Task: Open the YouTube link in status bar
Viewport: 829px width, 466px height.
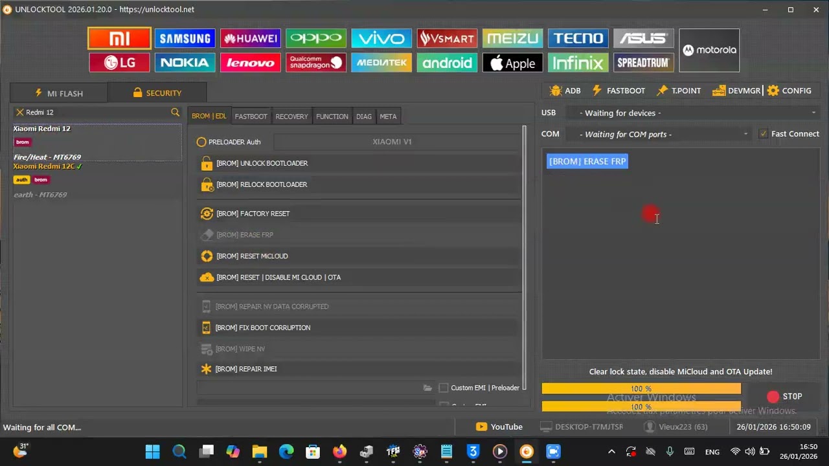Action: click(x=499, y=427)
